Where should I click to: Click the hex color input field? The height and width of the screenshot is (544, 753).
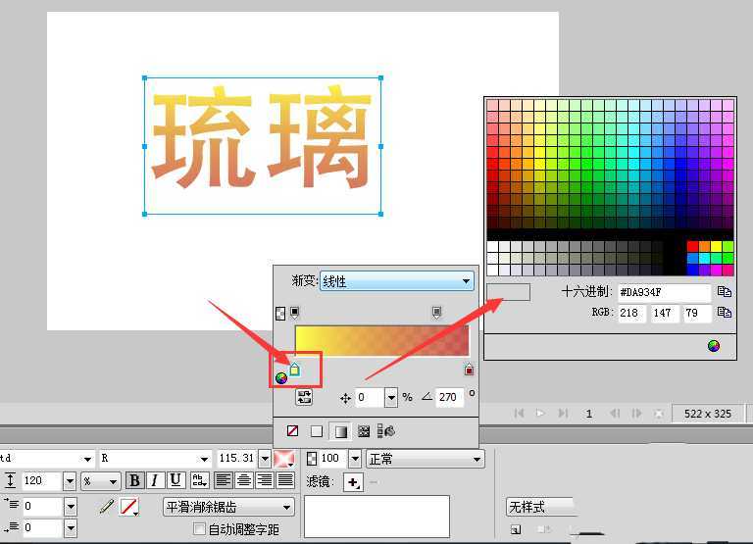click(664, 292)
